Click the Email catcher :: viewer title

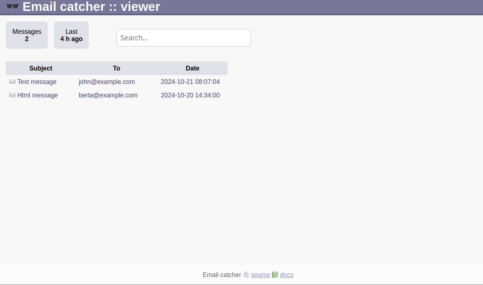[x=91, y=7]
